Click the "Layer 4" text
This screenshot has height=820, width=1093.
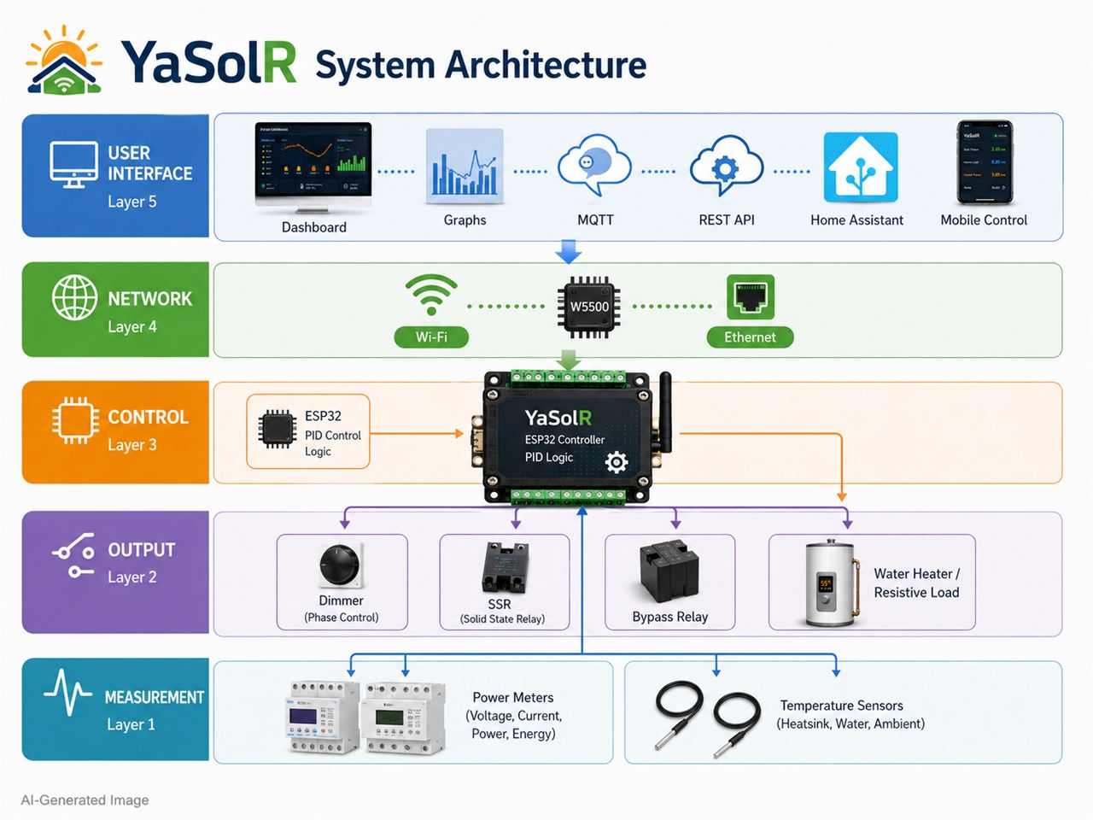[132, 327]
